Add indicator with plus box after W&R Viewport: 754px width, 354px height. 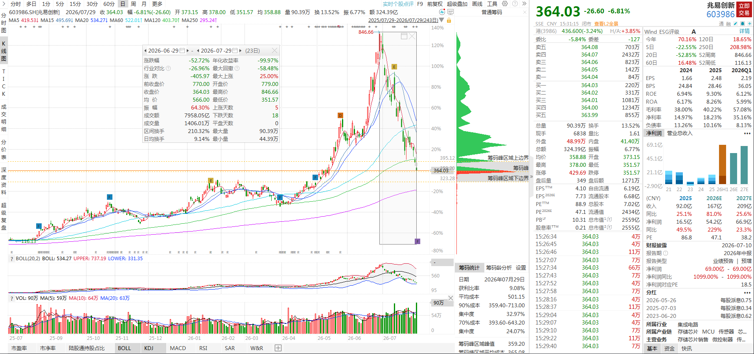[278, 348]
